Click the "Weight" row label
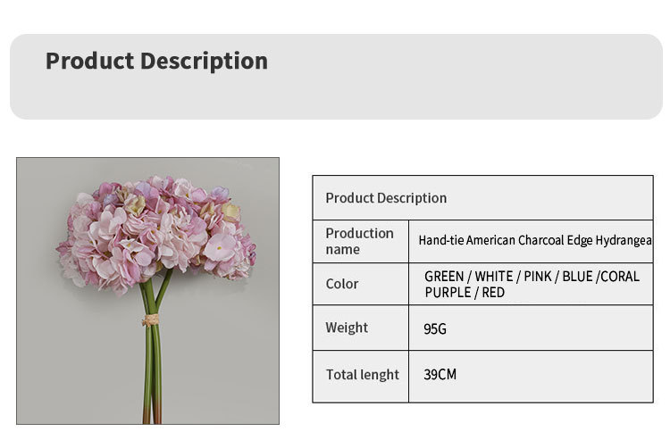The height and width of the screenshot is (440, 670). pos(347,328)
